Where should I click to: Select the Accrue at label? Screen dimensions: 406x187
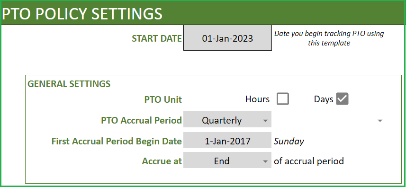tap(162, 161)
